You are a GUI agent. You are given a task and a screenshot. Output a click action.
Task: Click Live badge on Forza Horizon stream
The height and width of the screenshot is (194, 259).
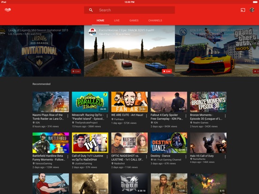167,71
